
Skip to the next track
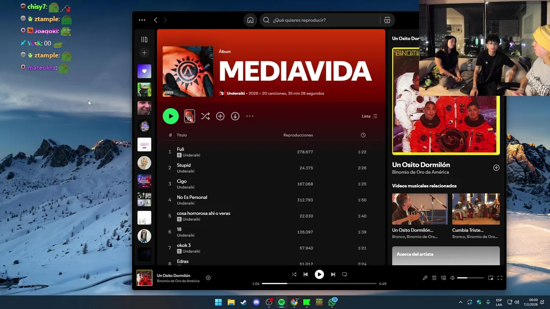coord(333,274)
